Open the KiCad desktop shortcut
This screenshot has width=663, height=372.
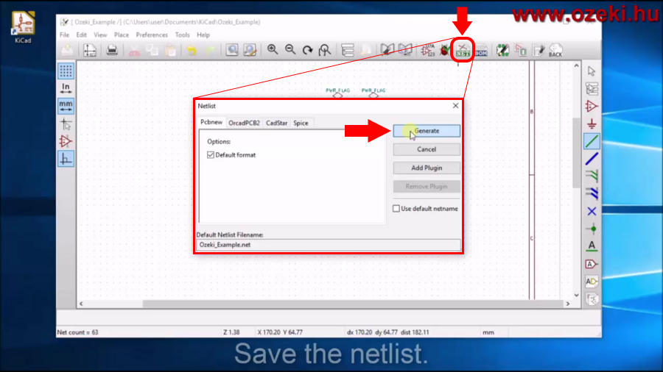(x=23, y=27)
